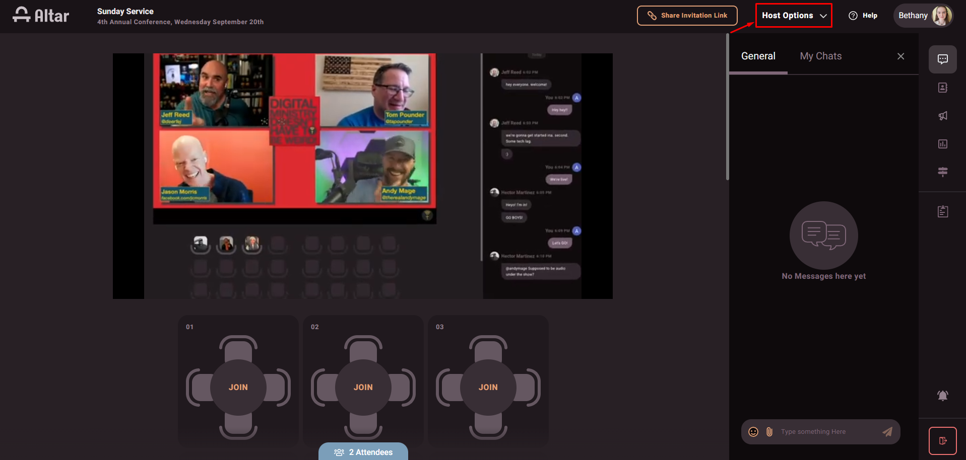Close the chat panel with X
The height and width of the screenshot is (460, 966).
[900, 56]
